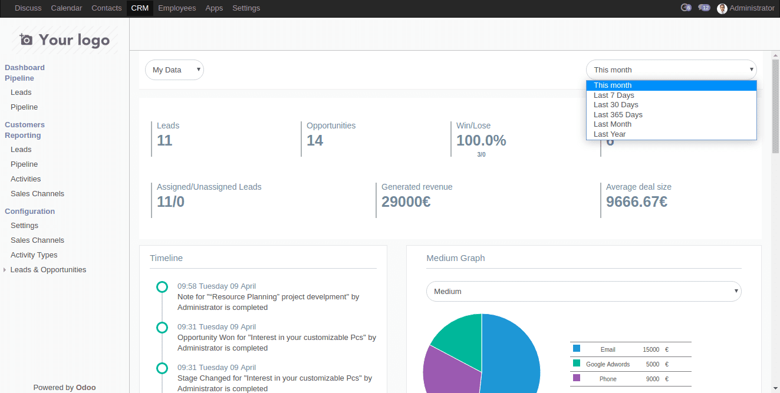
Task: Open the Calendar app
Action: pos(66,8)
